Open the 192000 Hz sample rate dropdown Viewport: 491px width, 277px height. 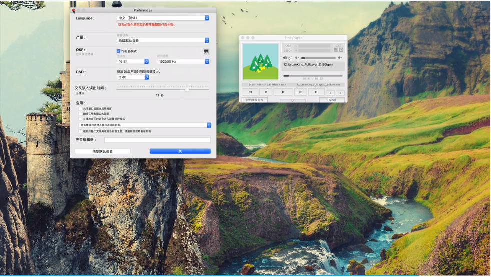183,62
